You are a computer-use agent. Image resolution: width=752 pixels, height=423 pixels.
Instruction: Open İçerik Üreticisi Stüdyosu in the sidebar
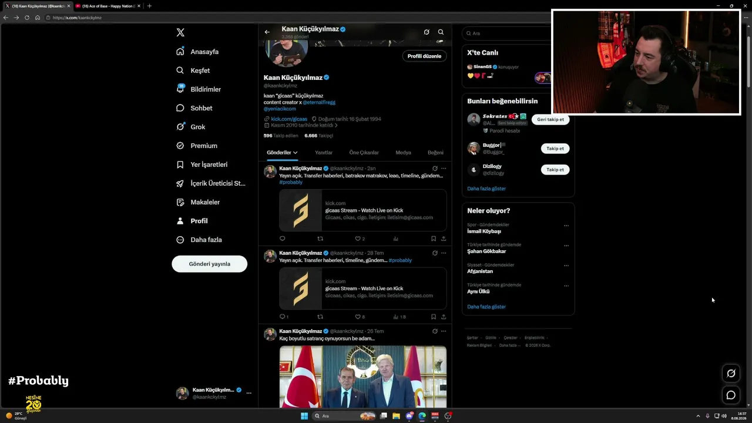tap(210, 183)
